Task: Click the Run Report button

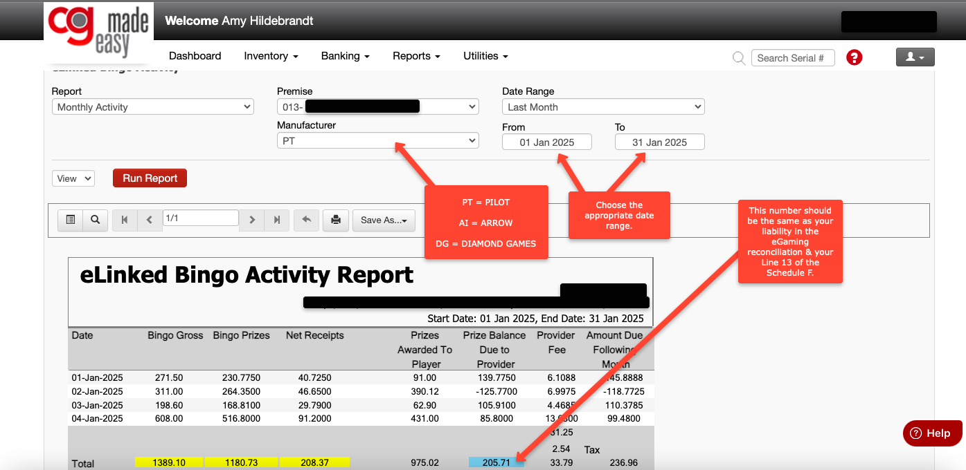Action: [x=150, y=178]
